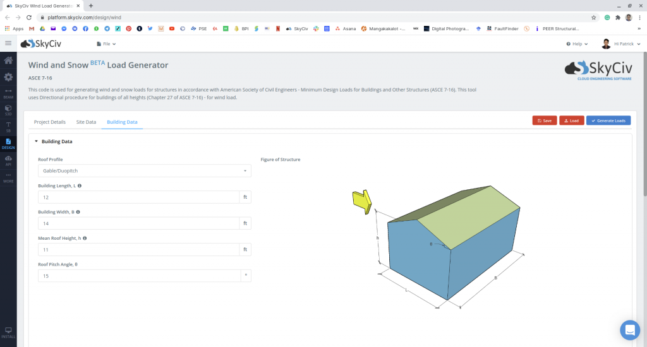Expand the Roof Profile dropdown
647x347 pixels.
(144, 171)
